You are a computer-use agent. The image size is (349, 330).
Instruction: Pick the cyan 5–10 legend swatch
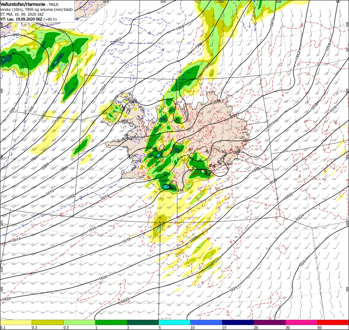click(174, 322)
